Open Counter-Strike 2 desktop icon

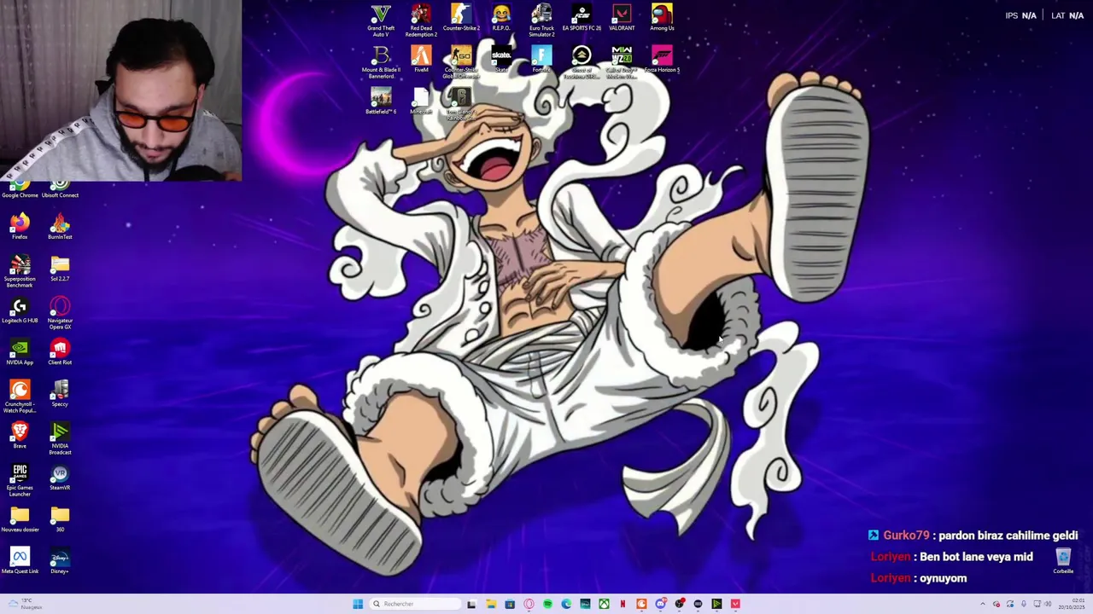point(461,19)
